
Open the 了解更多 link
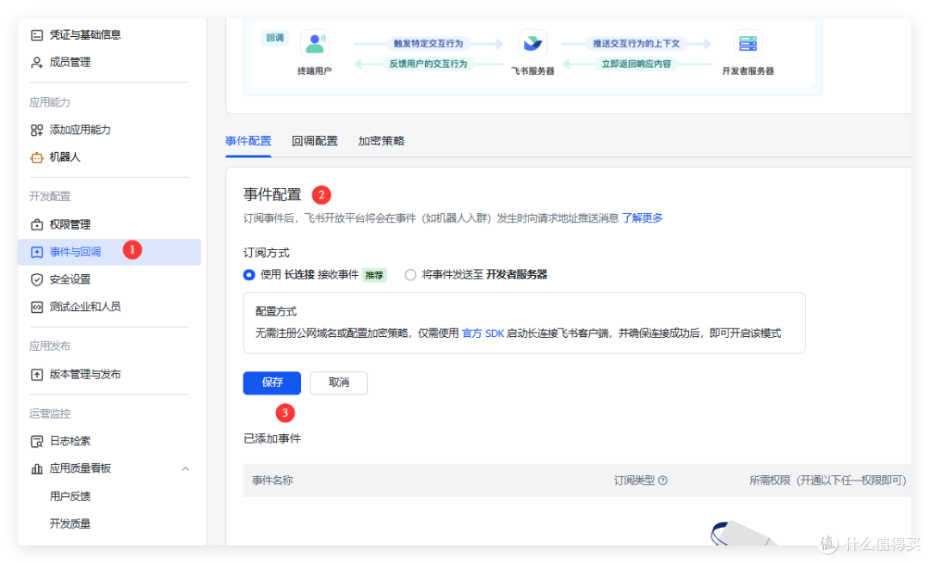pos(643,218)
